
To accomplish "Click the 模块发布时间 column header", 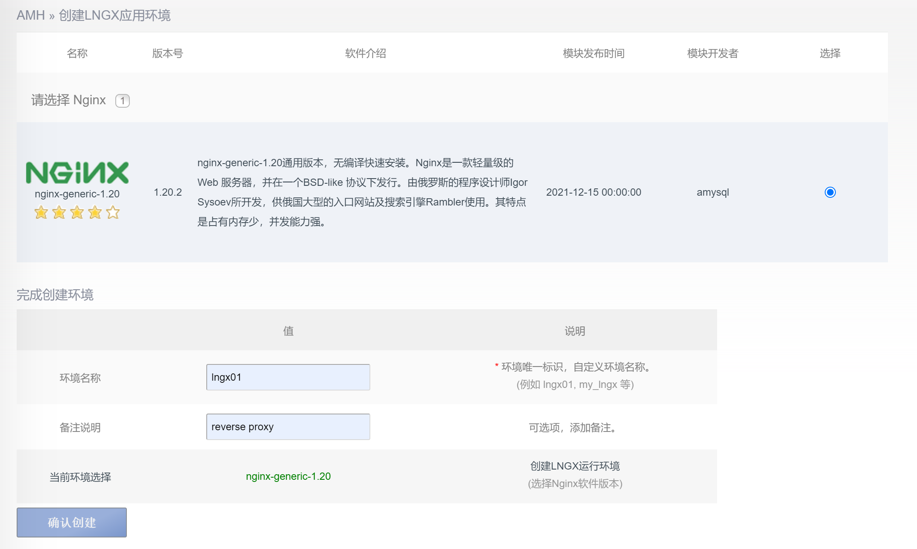I will coord(594,53).
